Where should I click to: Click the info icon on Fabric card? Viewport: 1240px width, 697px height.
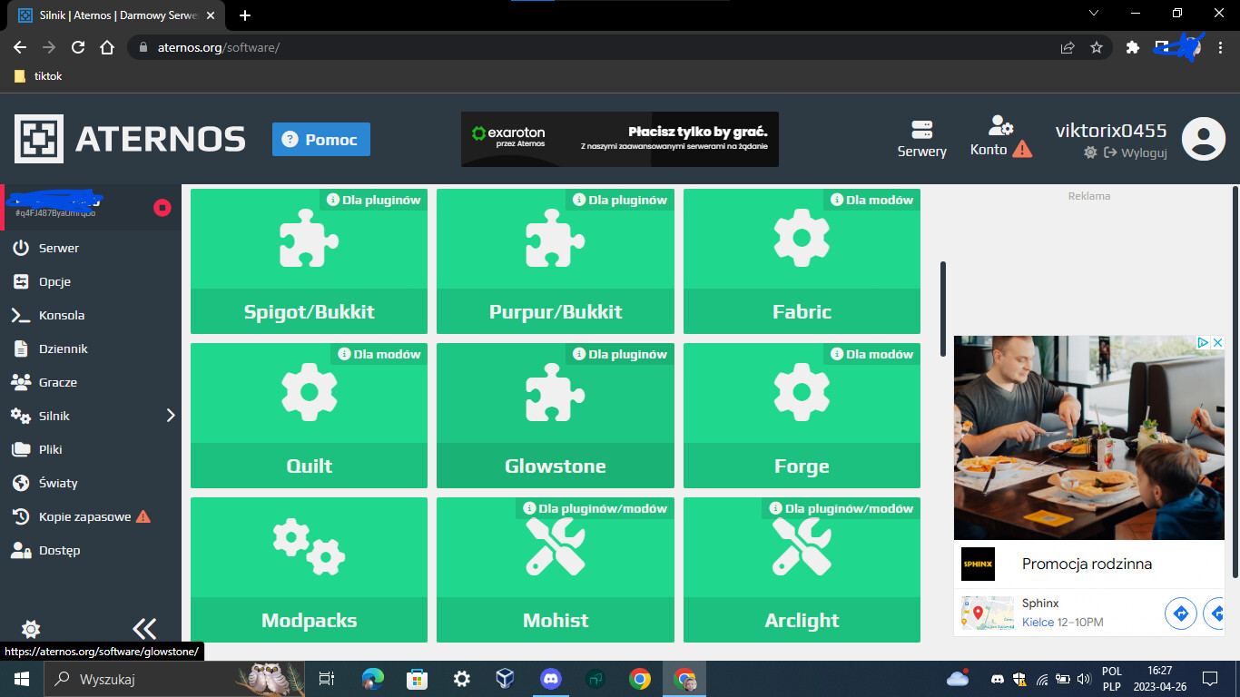tap(836, 200)
